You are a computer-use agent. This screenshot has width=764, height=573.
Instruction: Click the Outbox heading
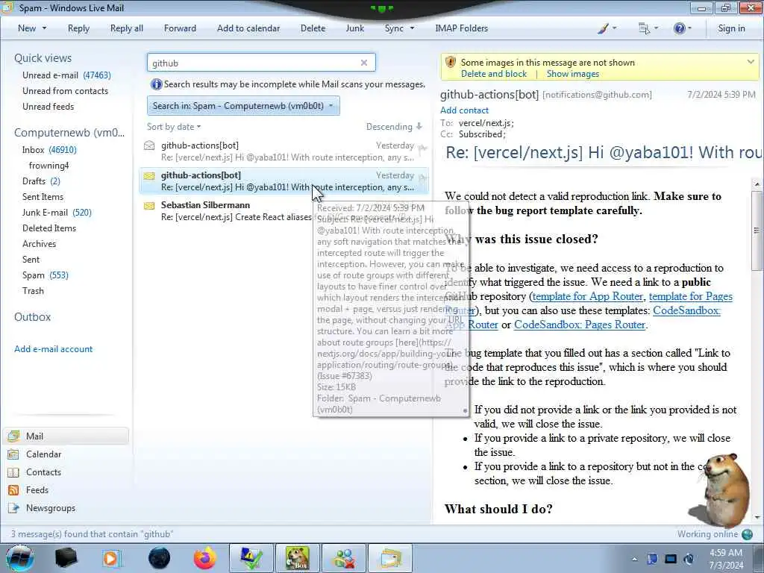pyautogui.click(x=32, y=316)
